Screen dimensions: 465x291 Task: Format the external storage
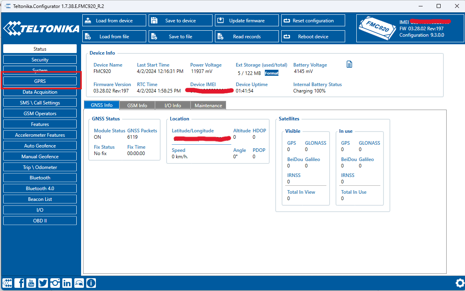click(x=272, y=73)
